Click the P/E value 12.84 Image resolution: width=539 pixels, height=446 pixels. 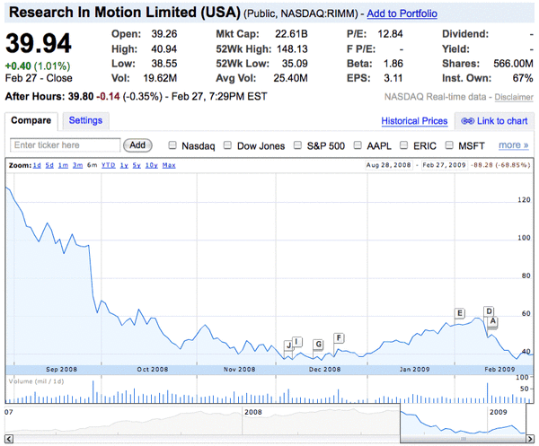click(390, 34)
